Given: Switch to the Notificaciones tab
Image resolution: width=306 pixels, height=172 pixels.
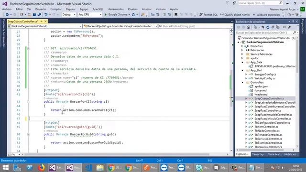Looking at the screenshot, I should (291, 154).
